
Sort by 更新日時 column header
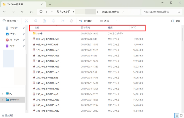(86, 27)
